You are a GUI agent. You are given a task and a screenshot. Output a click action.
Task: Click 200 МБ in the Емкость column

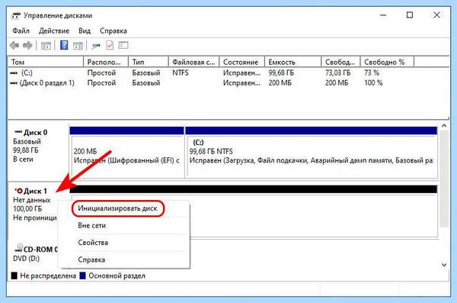coord(280,83)
